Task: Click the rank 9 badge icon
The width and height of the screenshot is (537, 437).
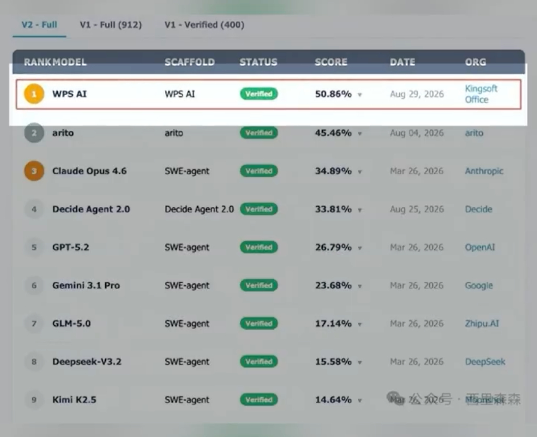Action: (x=34, y=400)
